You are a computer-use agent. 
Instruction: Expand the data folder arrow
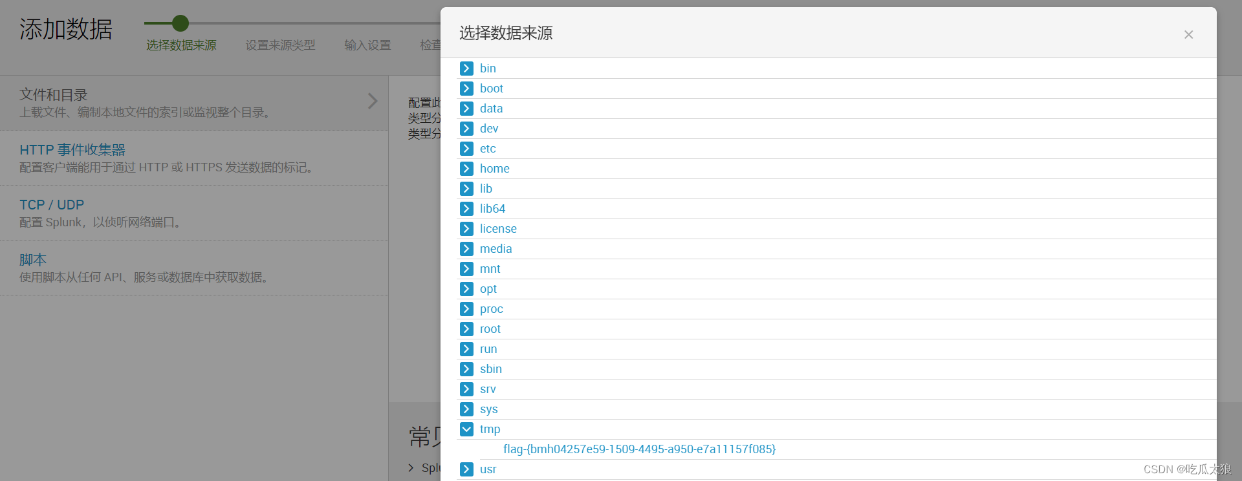[x=466, y=109]
